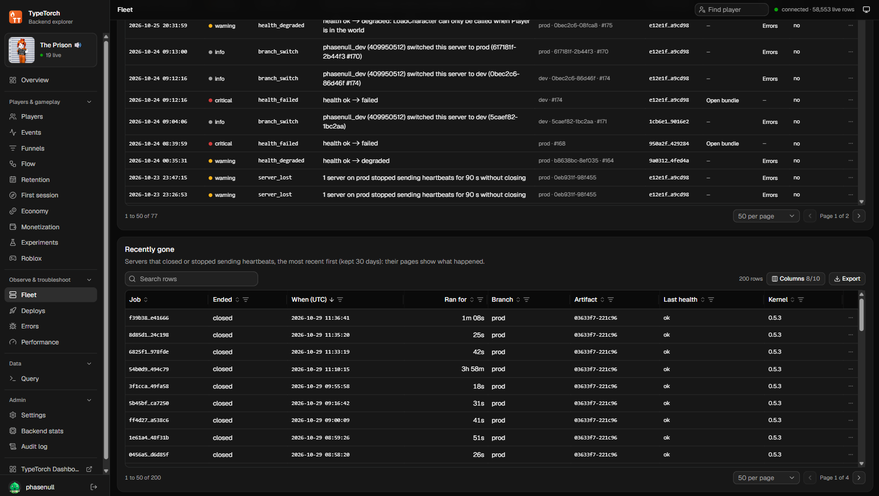Navigate to Errors in the sidebar
Image resolution: width=879 pixels, height=496 pixels.
[x=50, y=326]
